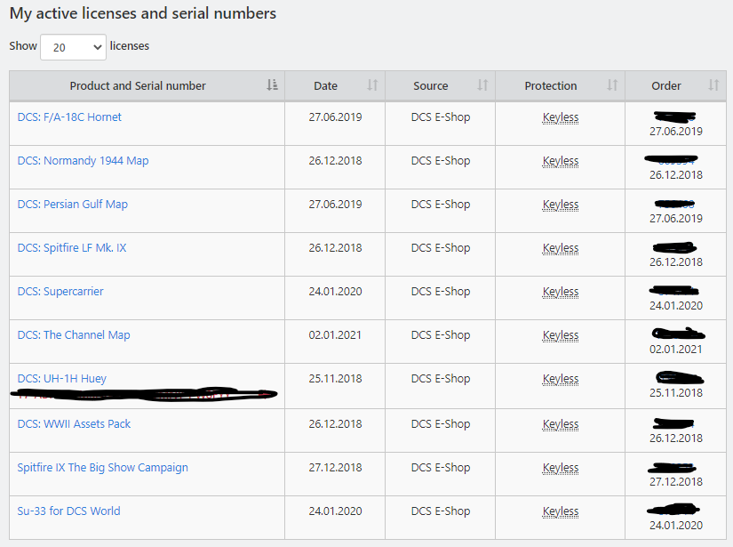This screenshot has width=733, height=547.
Task: Click DCS E-Shop in the Su-33 row
Action: pyautogui.click(x=441, y=511)
